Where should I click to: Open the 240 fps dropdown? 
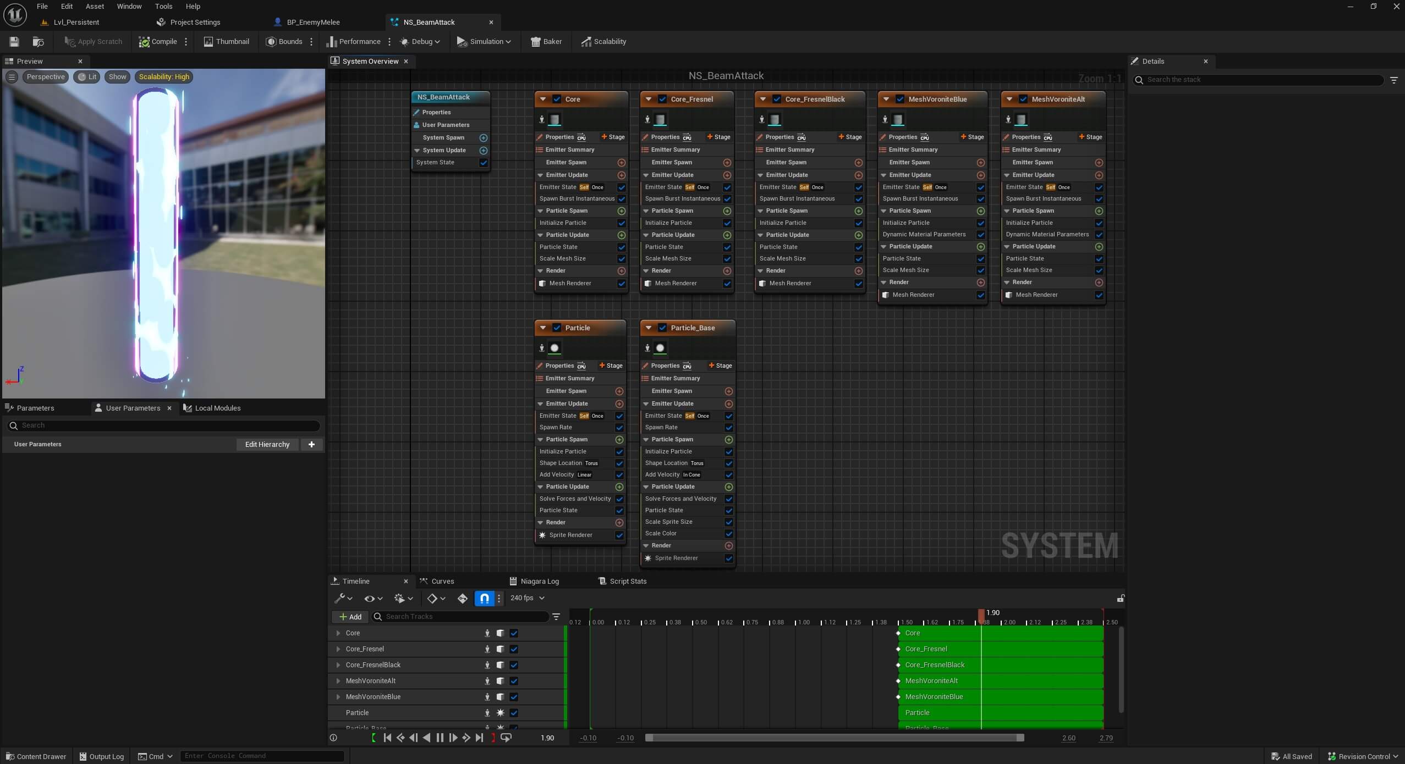(x=527, y=598)
